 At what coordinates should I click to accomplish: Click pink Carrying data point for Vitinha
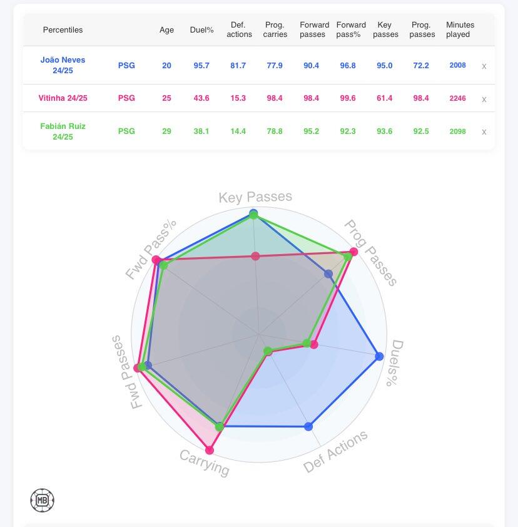(210, 450)
